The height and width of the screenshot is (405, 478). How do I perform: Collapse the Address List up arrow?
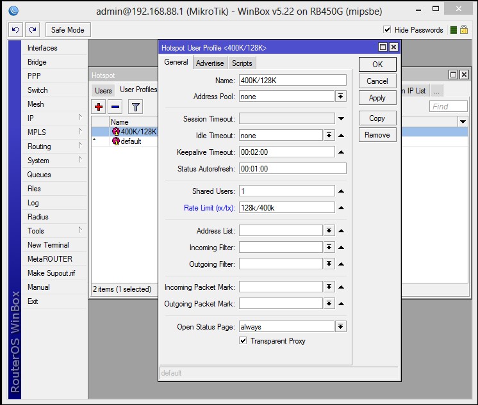(x=341, y=231)
